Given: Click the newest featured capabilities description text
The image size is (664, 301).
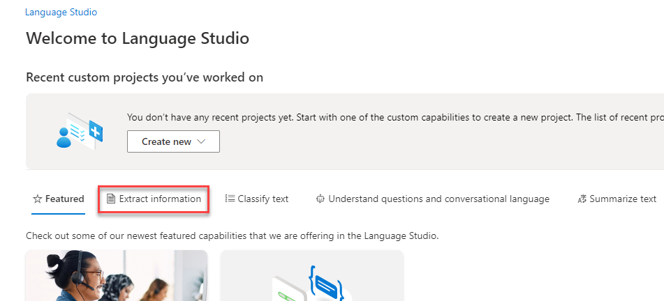Looking at the screenshot, I should (x=232, y=236).
